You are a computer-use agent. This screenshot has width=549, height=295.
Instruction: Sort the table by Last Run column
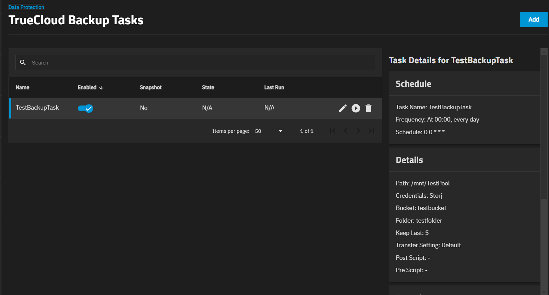274,87
